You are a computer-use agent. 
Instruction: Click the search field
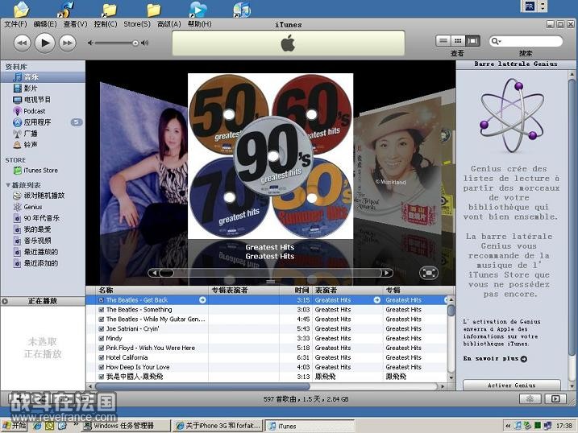526,41
